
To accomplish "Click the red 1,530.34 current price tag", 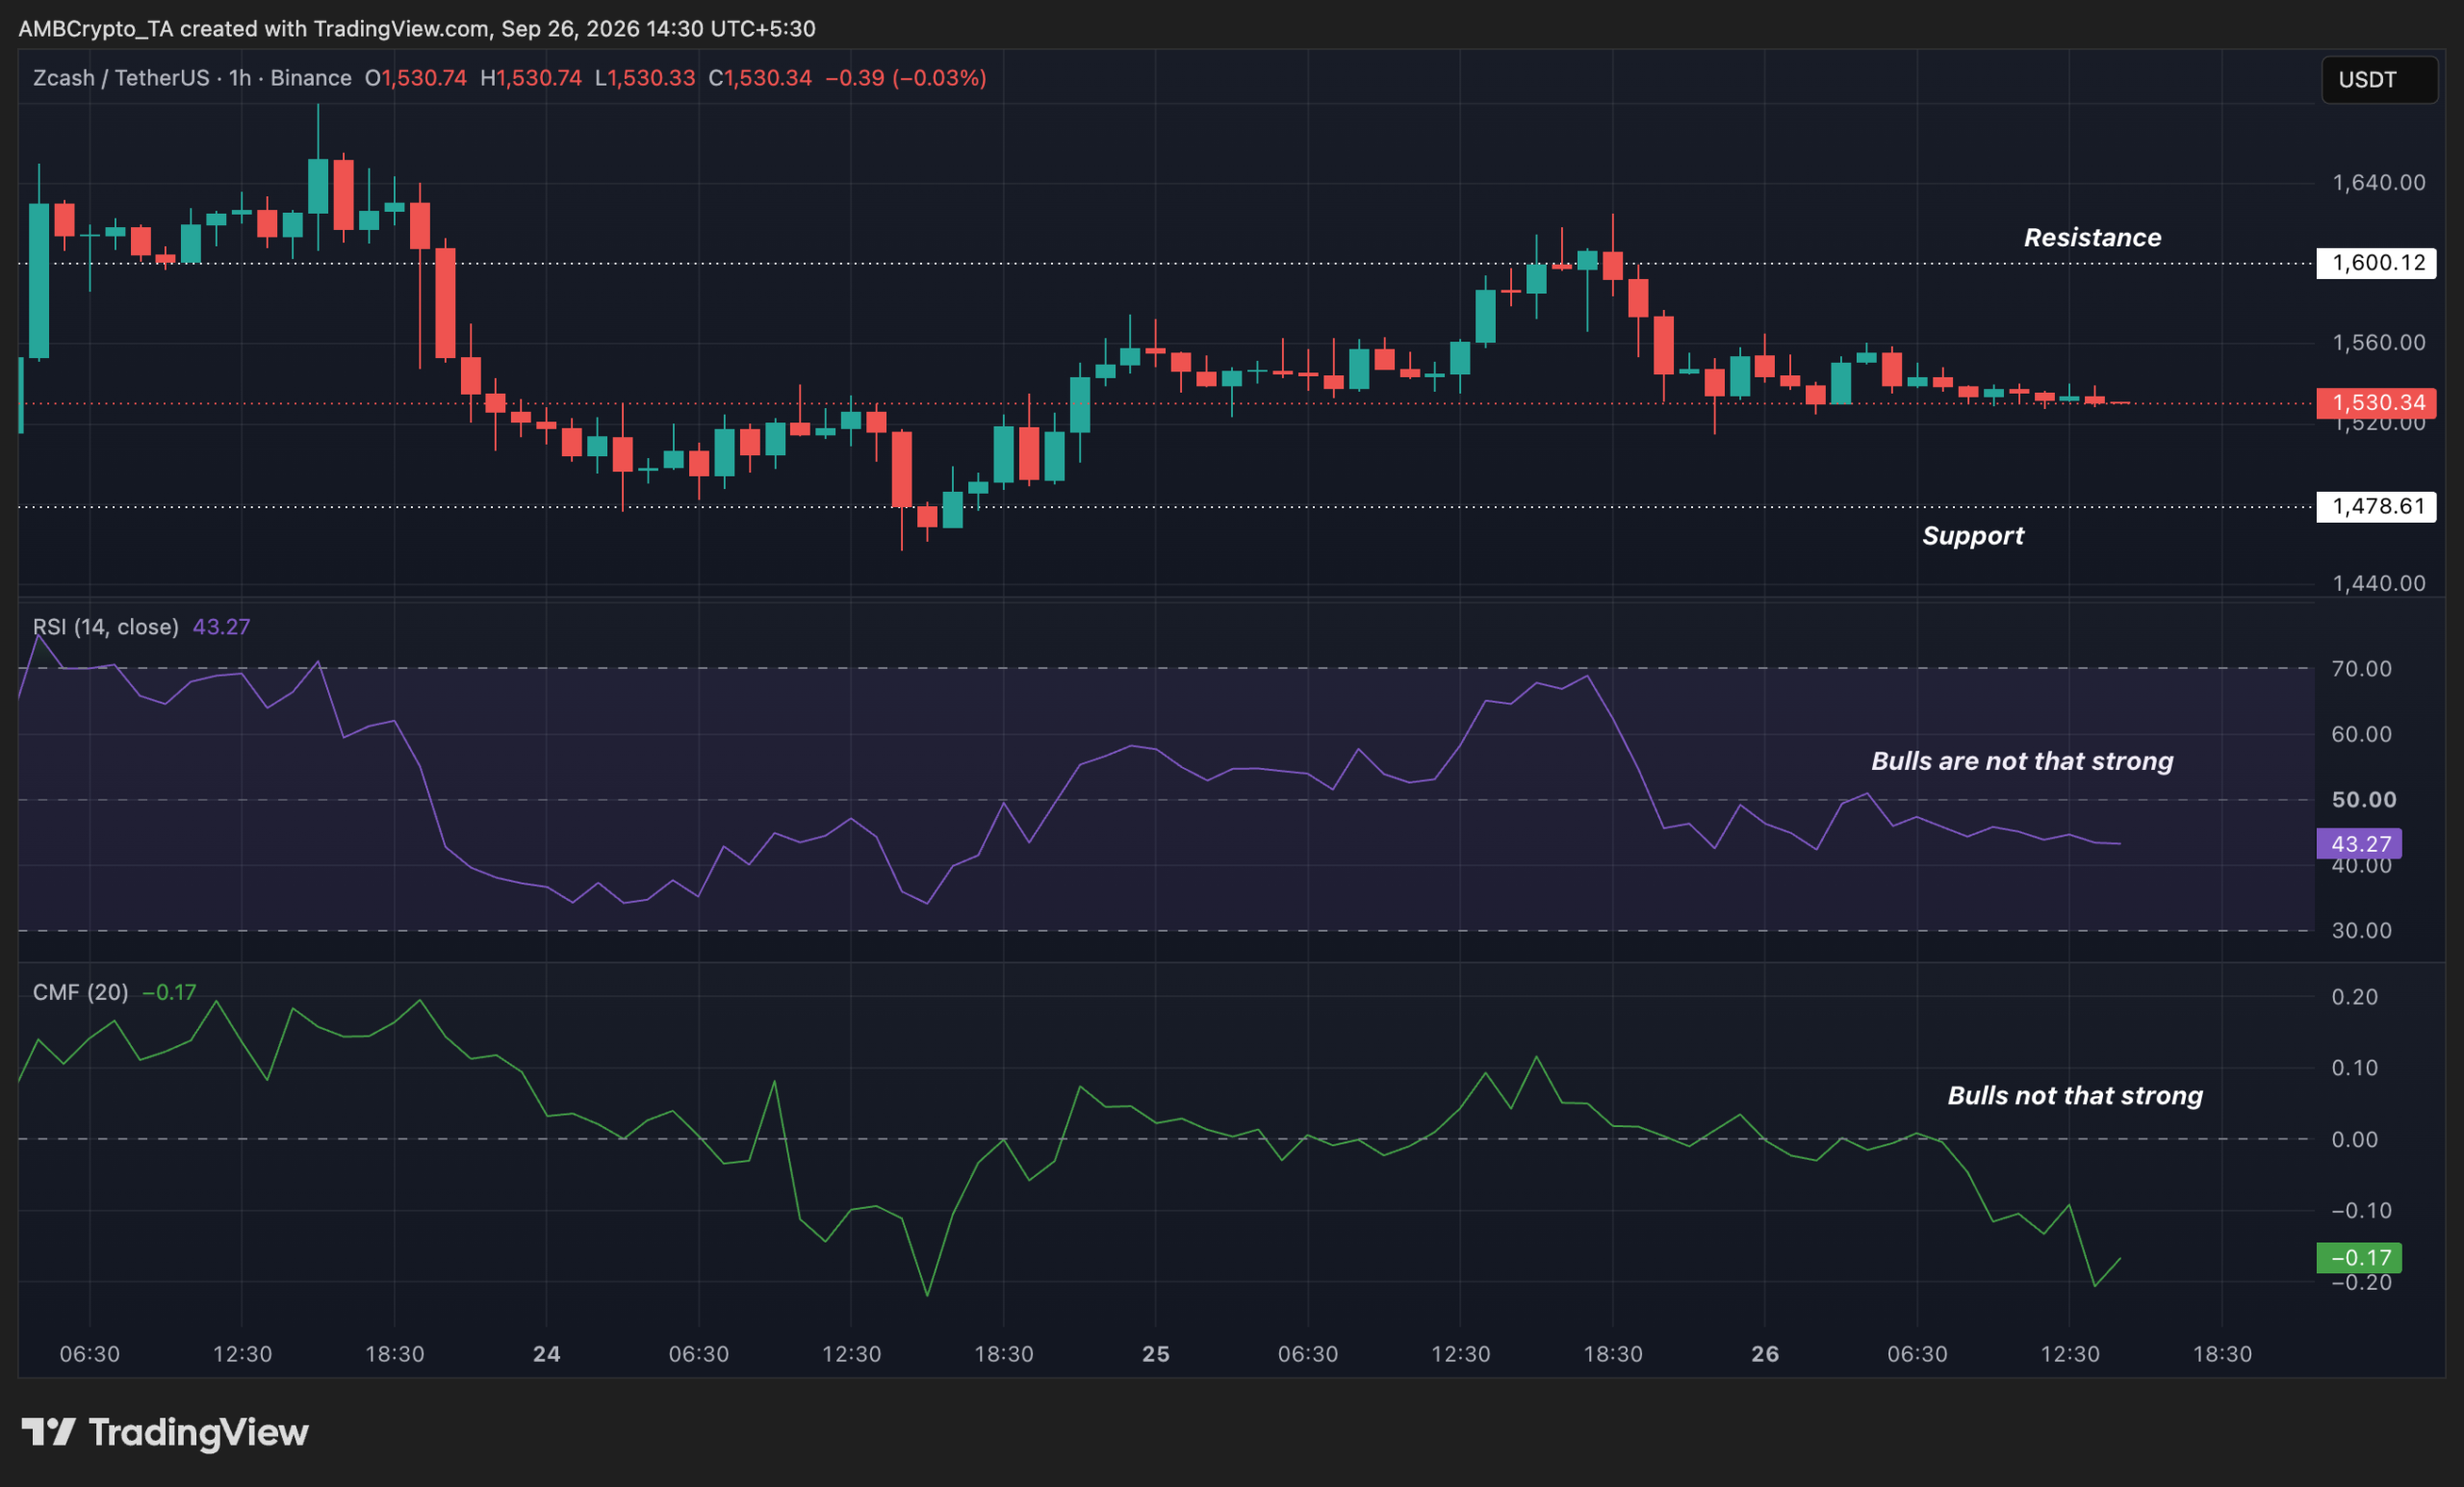I will (x=2376, y=403).
